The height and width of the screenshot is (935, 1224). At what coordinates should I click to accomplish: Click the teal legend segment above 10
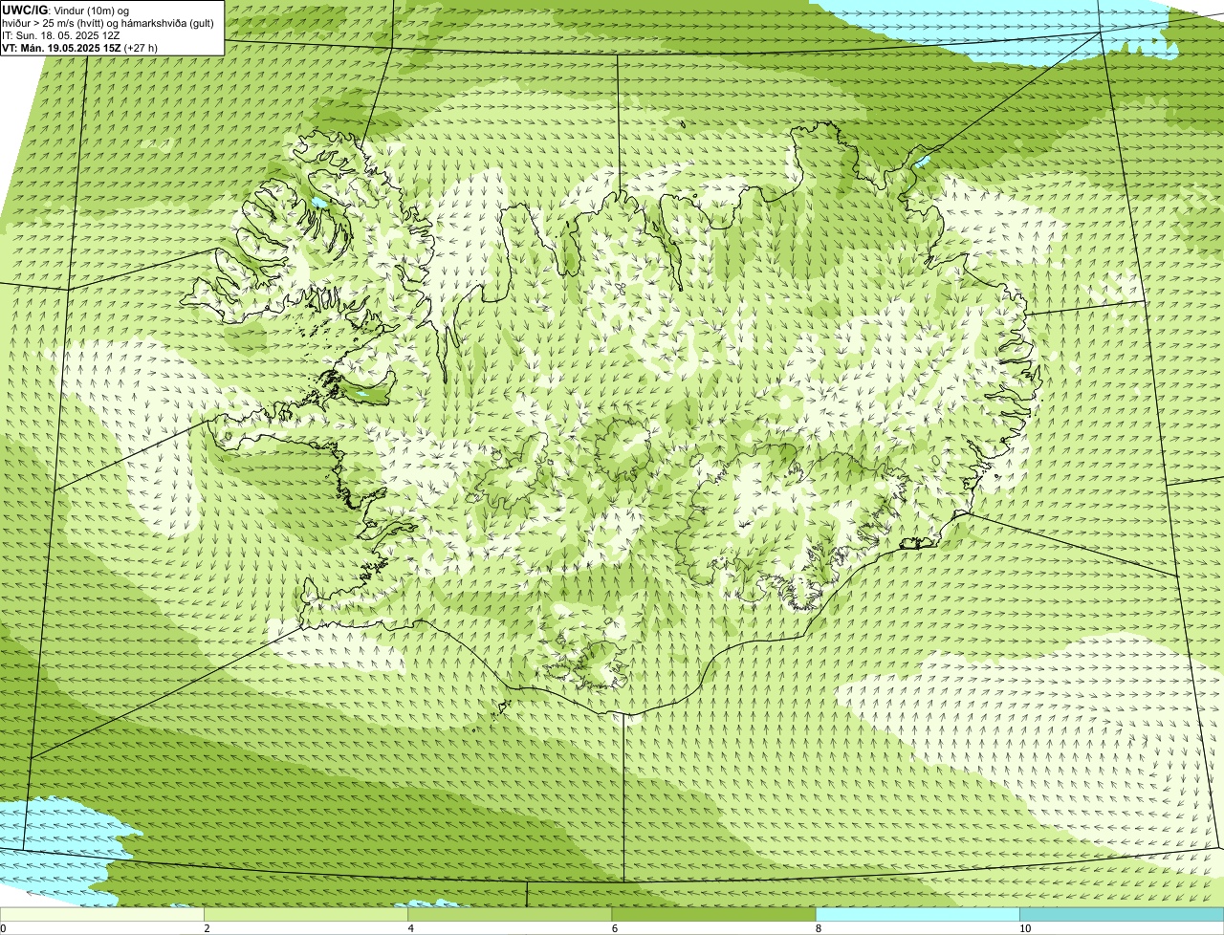(x=1122, y=914)
